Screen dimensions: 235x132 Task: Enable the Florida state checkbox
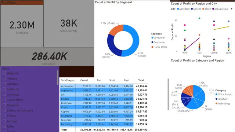(4, 115)
